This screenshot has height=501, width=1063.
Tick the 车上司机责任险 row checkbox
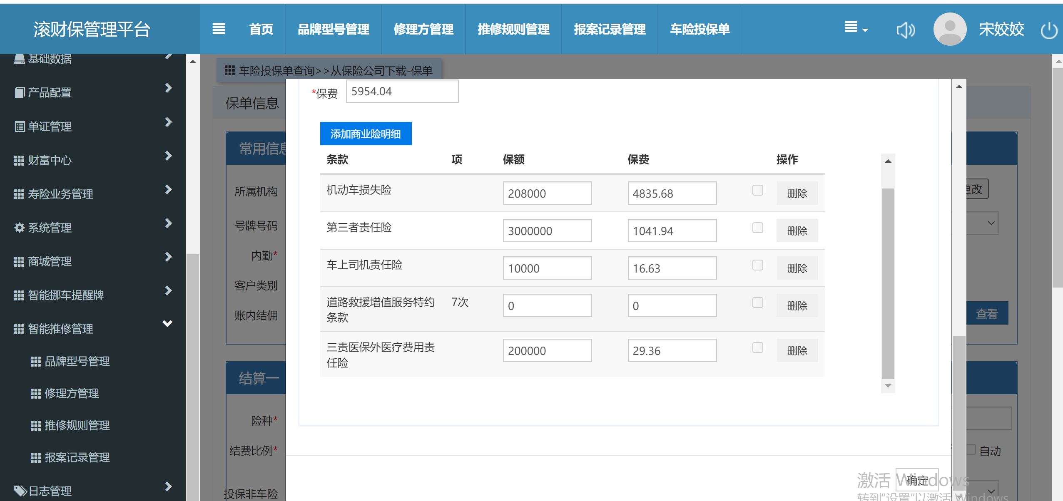point(757,265)
